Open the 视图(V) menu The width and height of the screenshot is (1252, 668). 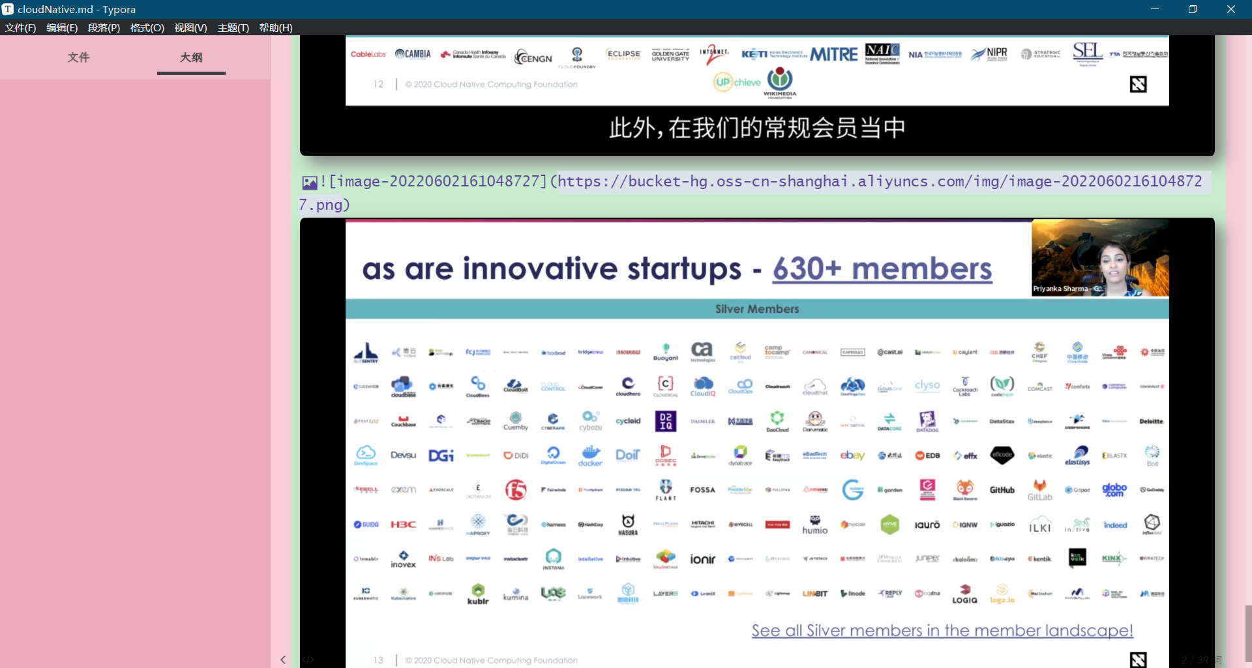(190, 27)
